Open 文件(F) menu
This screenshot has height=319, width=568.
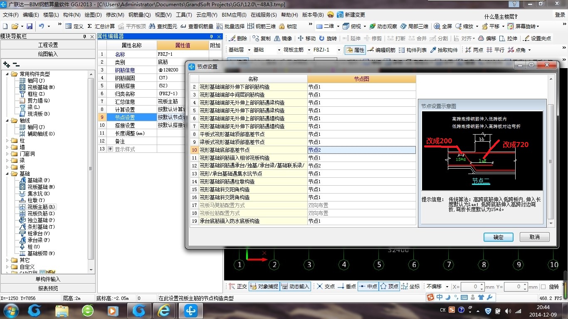(x=11, y=15)
